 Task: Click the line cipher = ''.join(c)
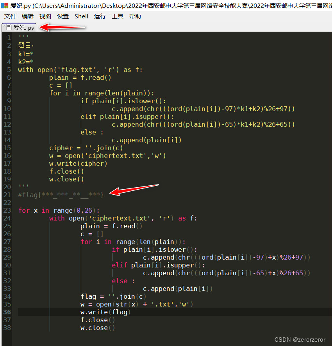[x=86, y=148]
